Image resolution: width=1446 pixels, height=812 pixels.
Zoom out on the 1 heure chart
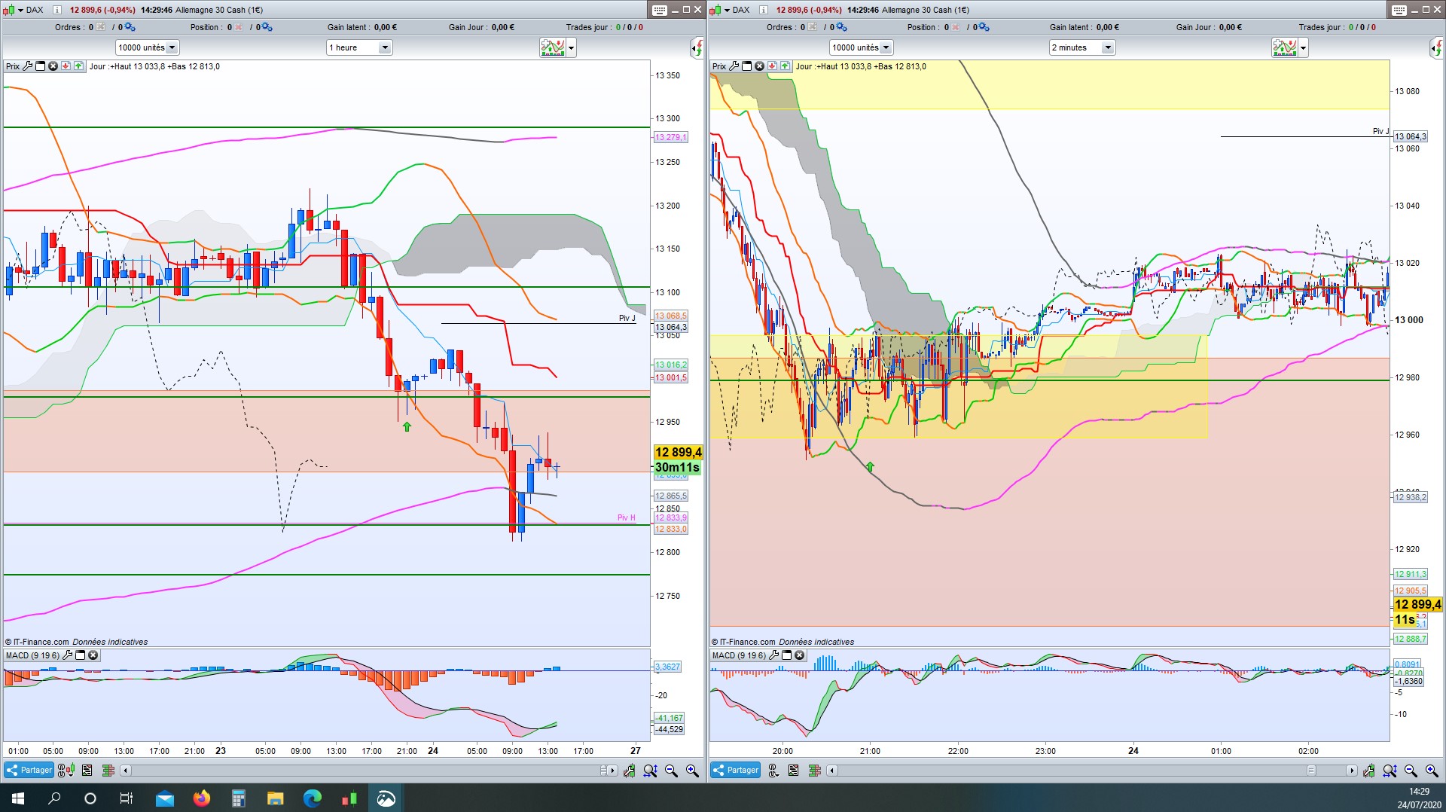pos(671,771)
